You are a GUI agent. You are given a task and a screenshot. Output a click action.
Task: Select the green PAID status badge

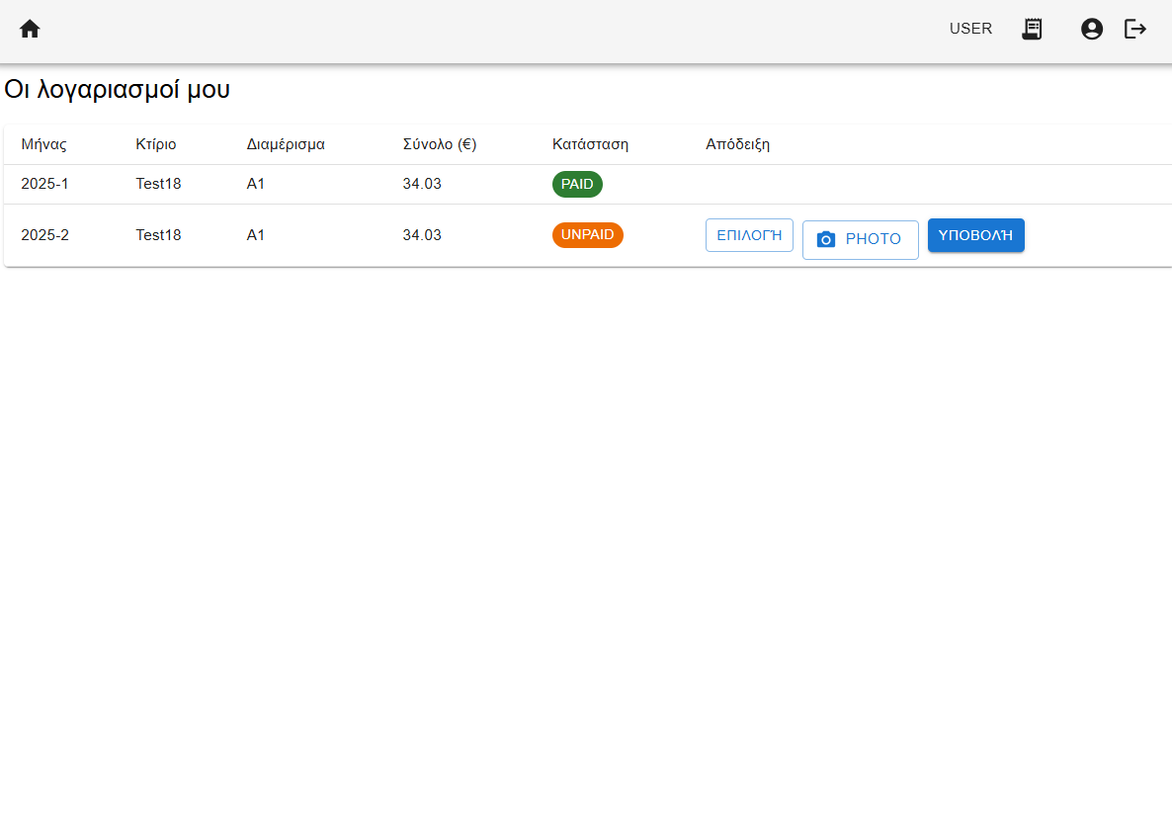[577, 184]
